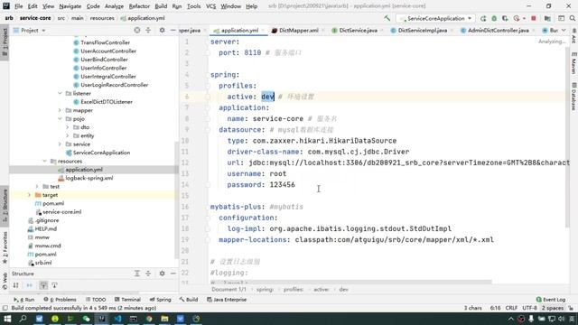Open the Run tool window
Viewport: 578px width, 325px height.
click(24, 300)
